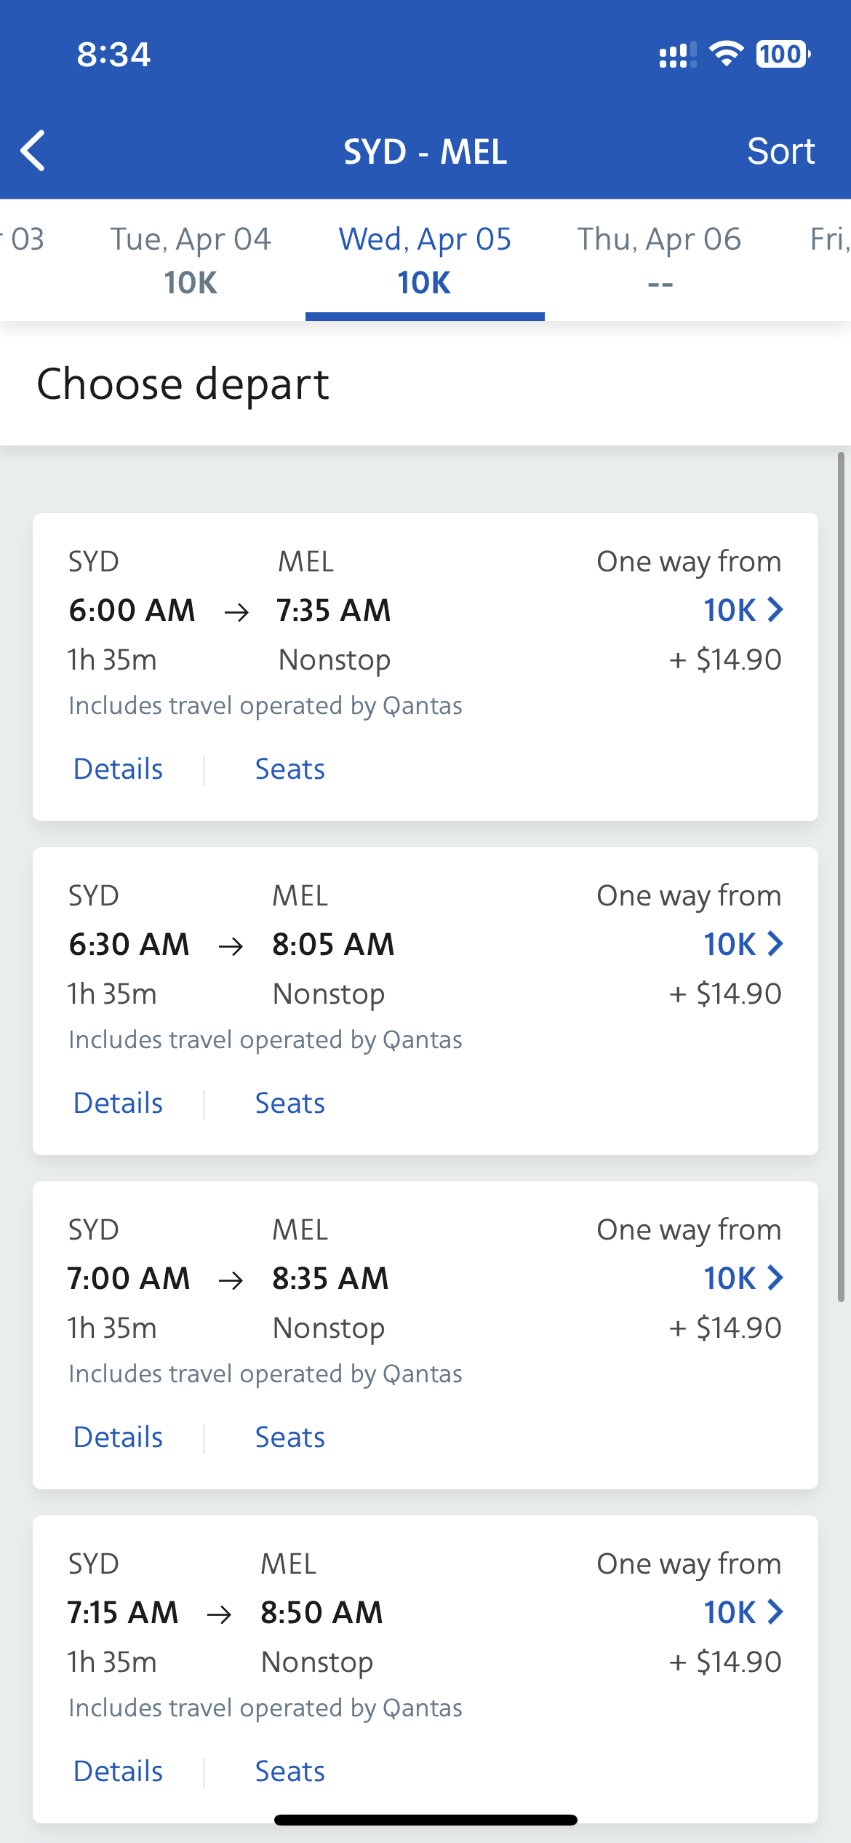Open the Sort options
The height and width of the screenshot is (1843, 851).
tap(780, 151)
